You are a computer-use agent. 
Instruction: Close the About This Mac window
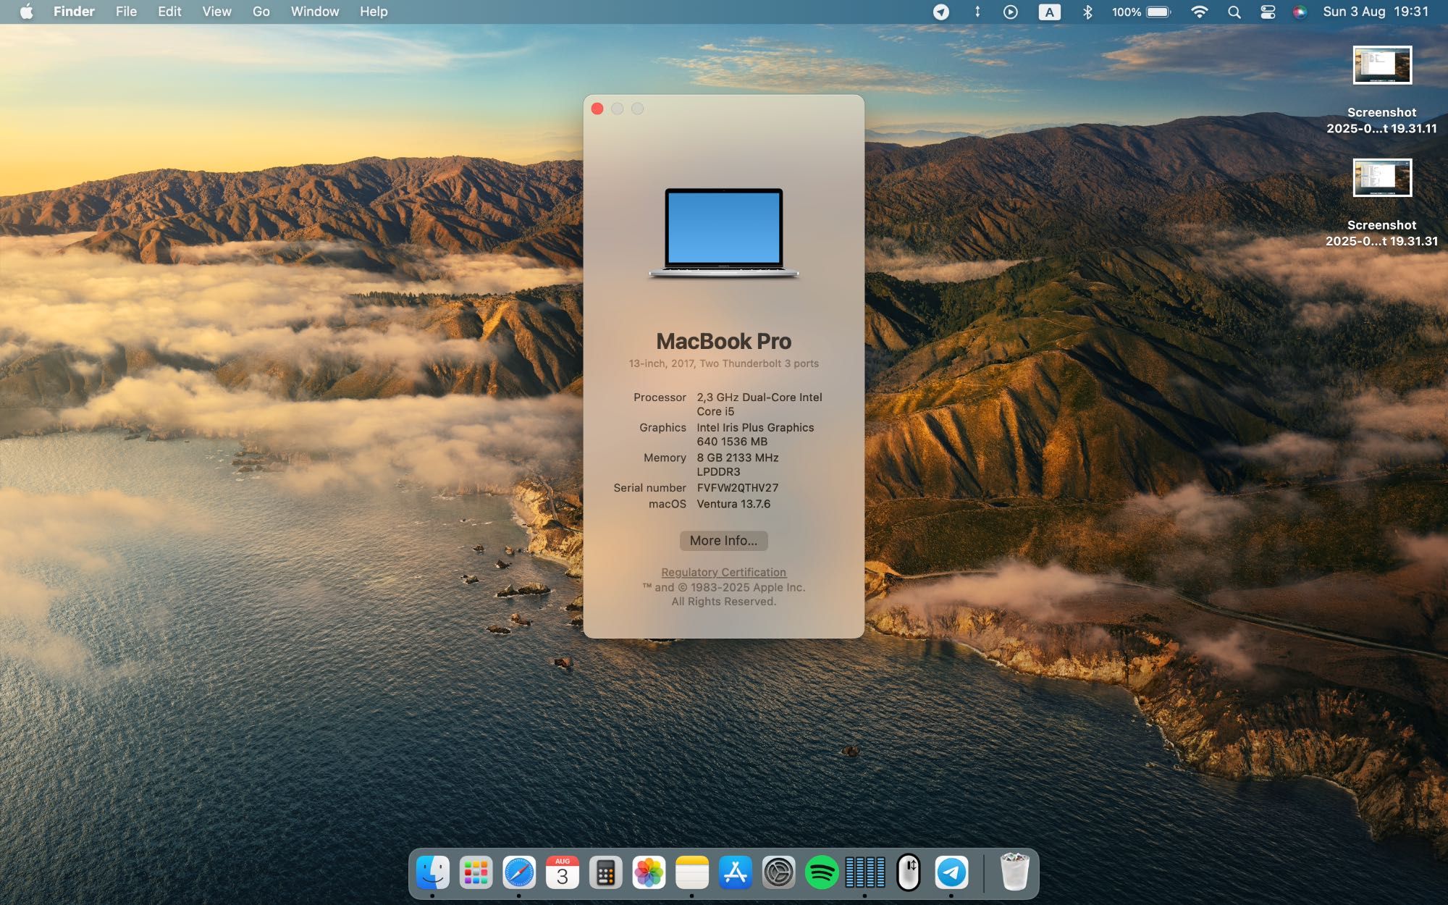(597, 109)
